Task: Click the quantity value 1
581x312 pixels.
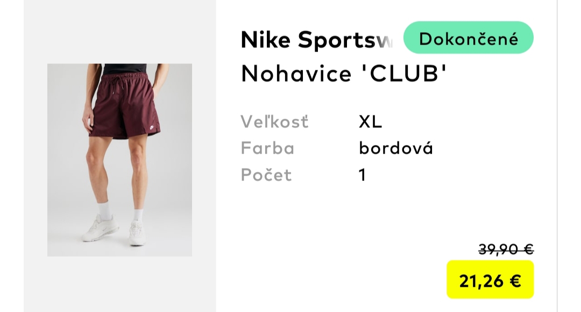Action: [x=363, y=175]
